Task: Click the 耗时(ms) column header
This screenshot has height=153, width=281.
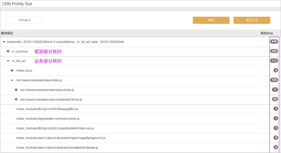Action: [267, 33]
